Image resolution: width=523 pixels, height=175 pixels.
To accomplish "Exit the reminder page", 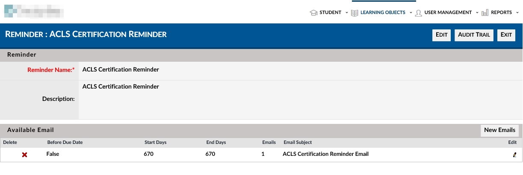I will click(506, 35).
